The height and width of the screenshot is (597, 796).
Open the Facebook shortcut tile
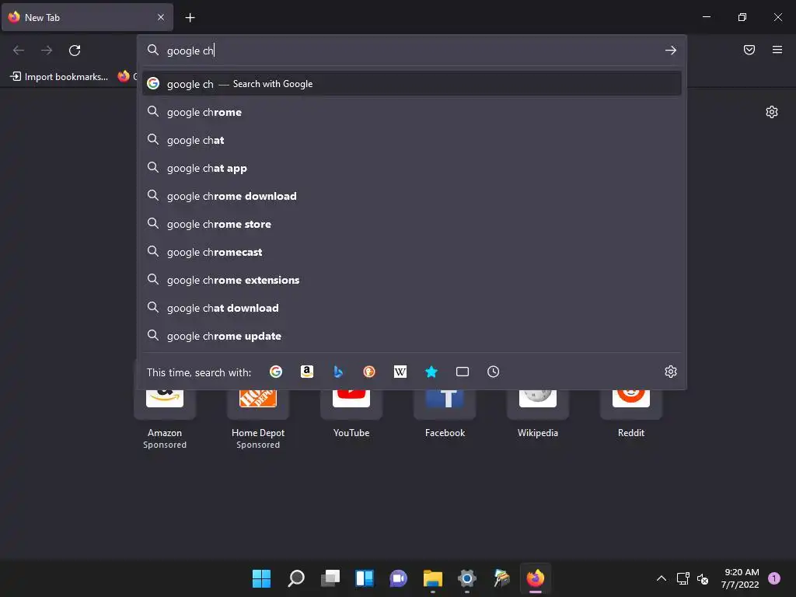coord(445,414)
